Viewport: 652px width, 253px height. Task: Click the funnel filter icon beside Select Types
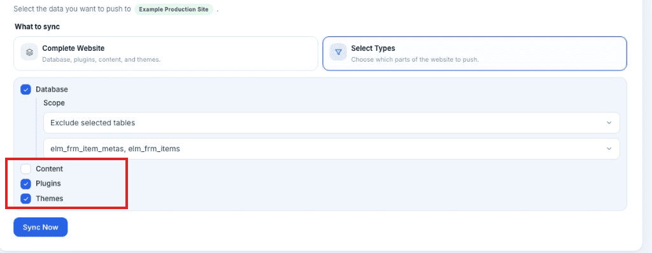338,53
